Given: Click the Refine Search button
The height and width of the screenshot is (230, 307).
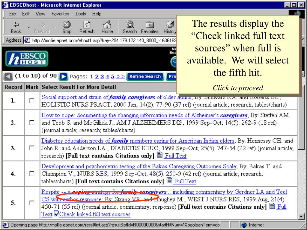Looking at the screenshot, I should [145, 76].
